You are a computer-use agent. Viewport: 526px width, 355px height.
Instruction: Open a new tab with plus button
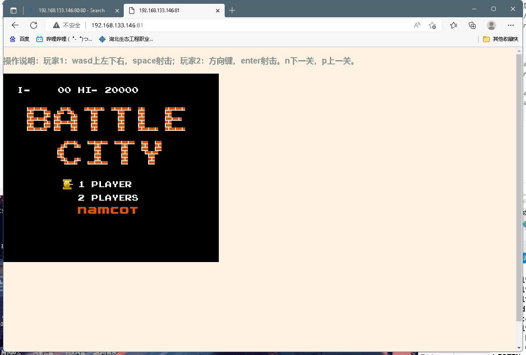click(232, 11)
